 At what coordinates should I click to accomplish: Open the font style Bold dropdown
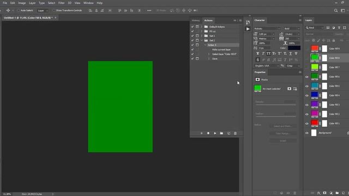292,28
